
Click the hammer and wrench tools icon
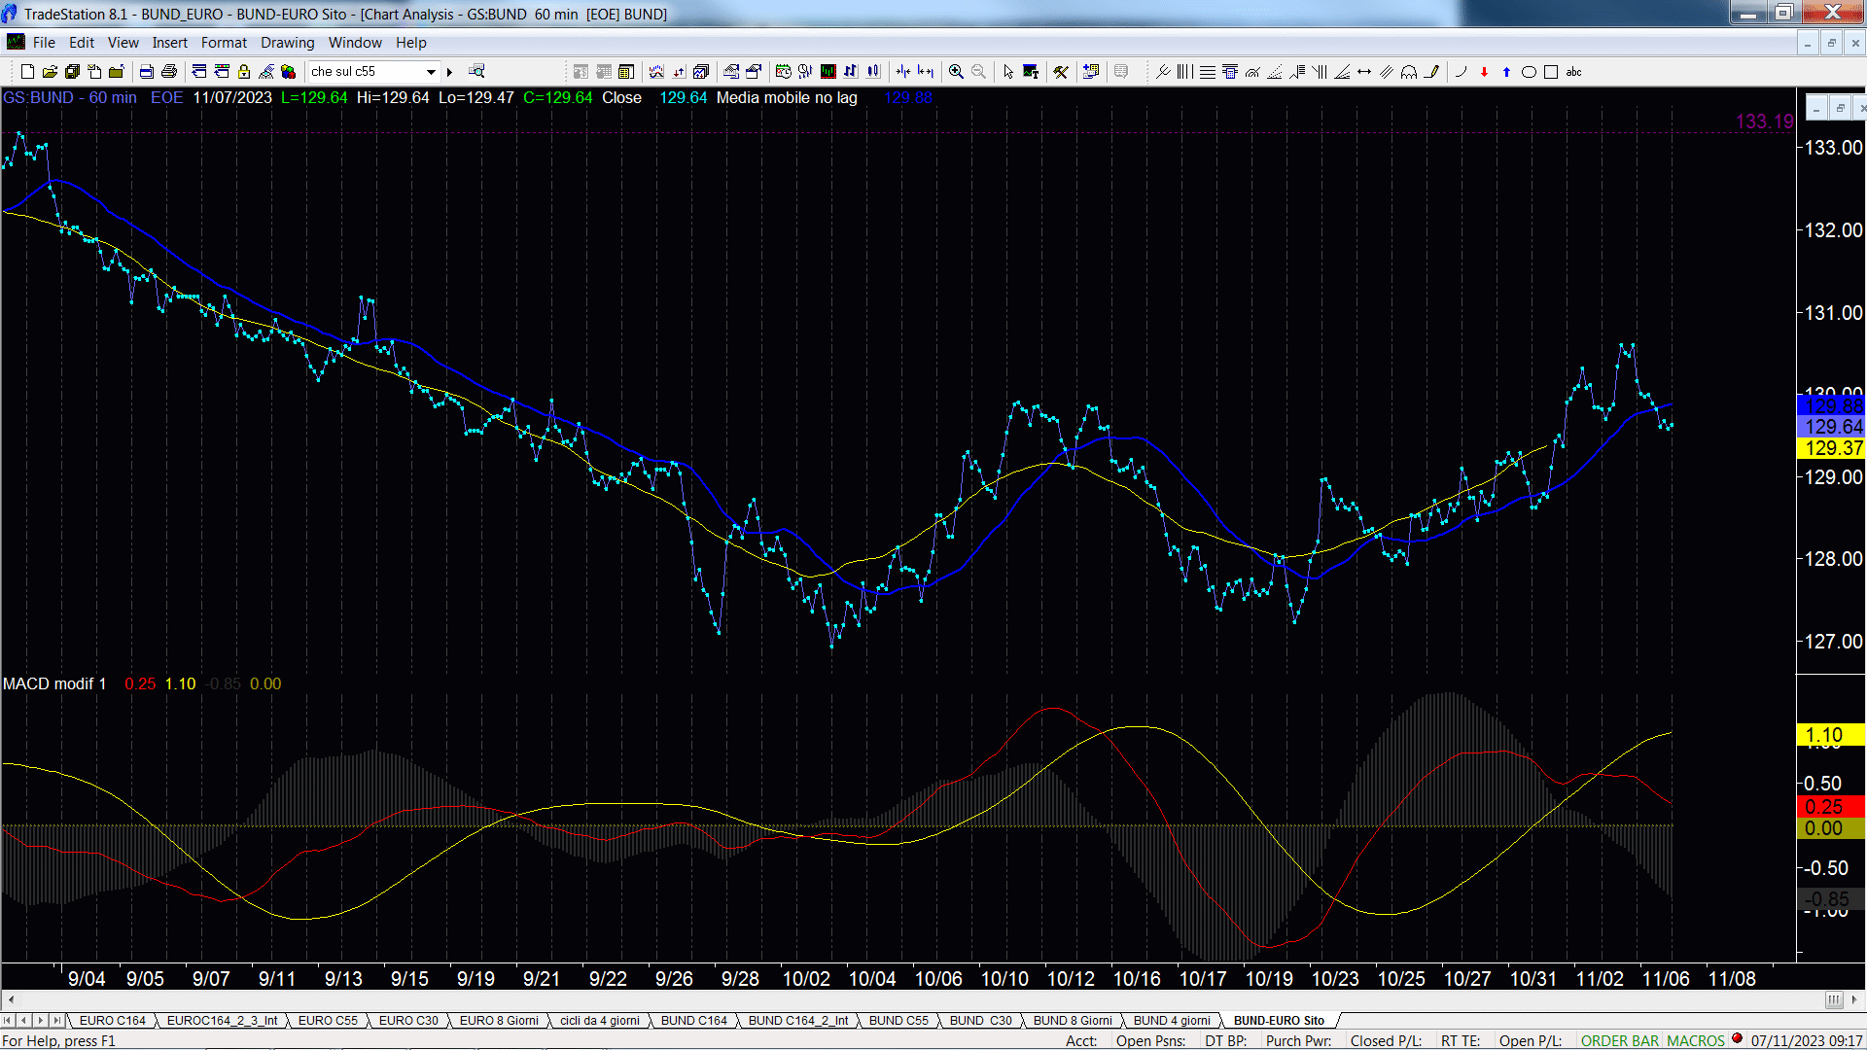click(1061, 72)
